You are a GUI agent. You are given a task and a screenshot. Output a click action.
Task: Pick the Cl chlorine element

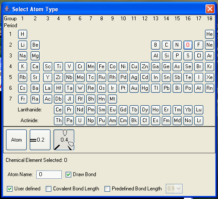(x=199, y=56)
